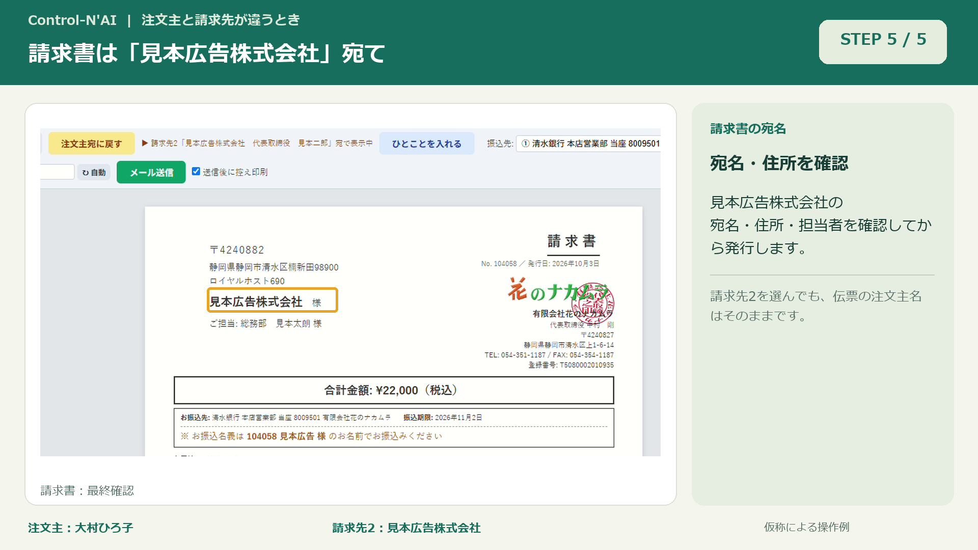This screenshot has height=550, width=978.
Task: Click the 見本広告株式会社 addressee name
Action: coord(256,301)
